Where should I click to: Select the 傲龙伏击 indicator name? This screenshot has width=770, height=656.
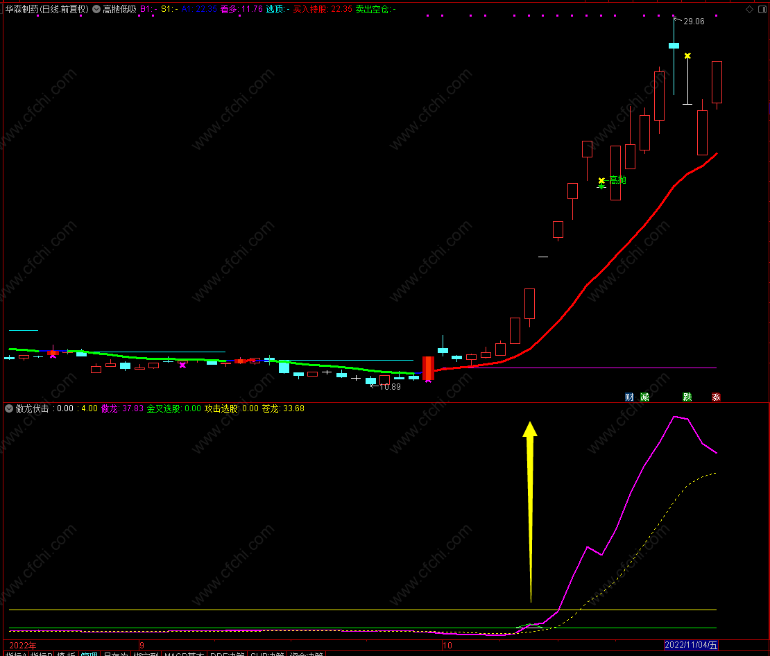pyautogui.click(x=33, y=408)
